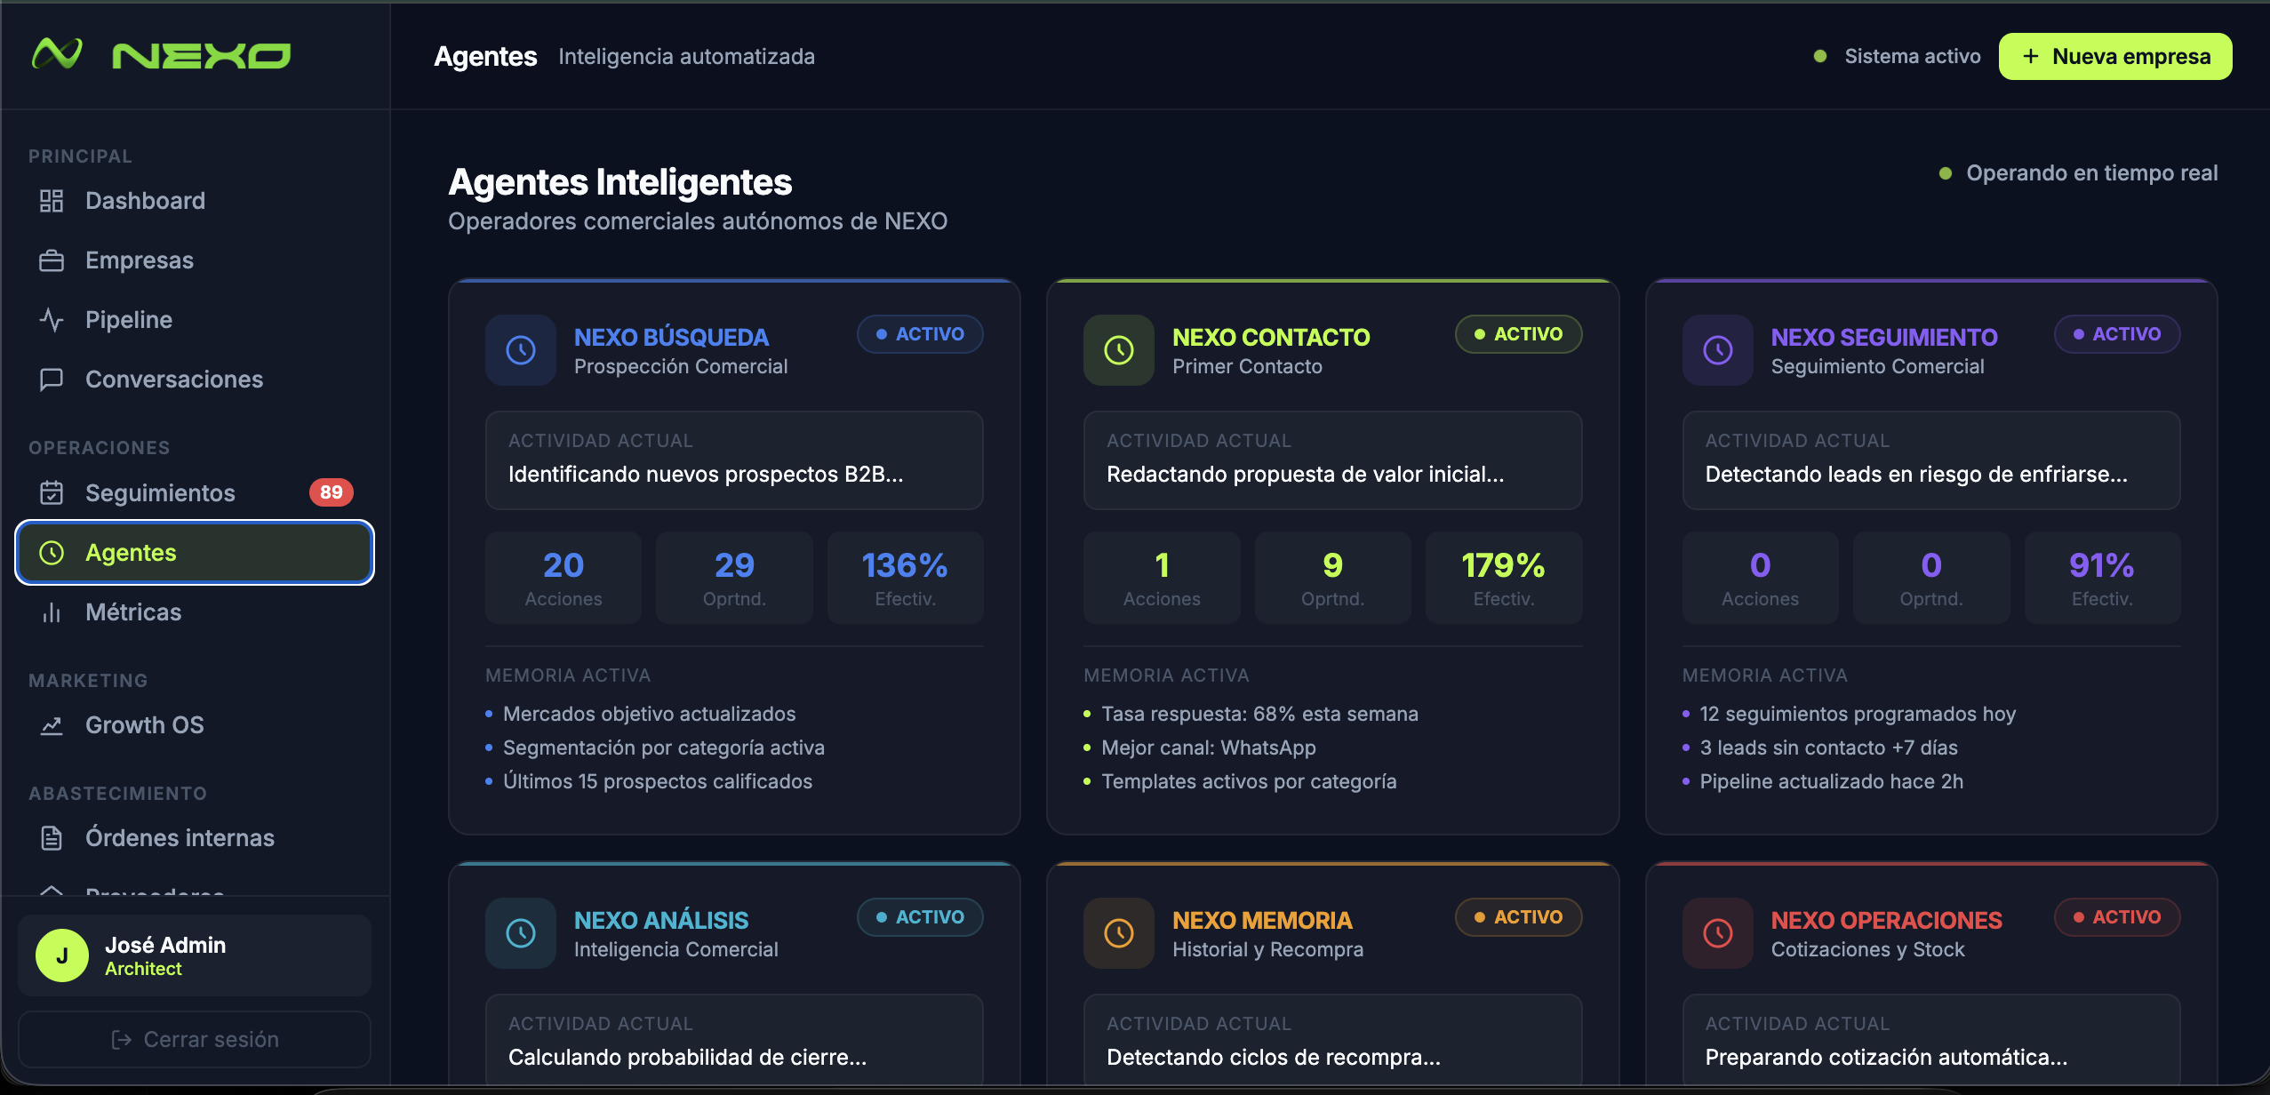The width and height of the screenshot is (2270, 1095).
Task: Open Growth OS under Marketing
Action: click(195, 725)
